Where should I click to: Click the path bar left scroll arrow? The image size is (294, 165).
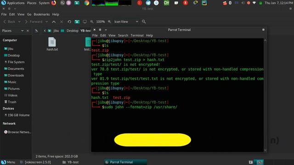click(x=45, y=31)
